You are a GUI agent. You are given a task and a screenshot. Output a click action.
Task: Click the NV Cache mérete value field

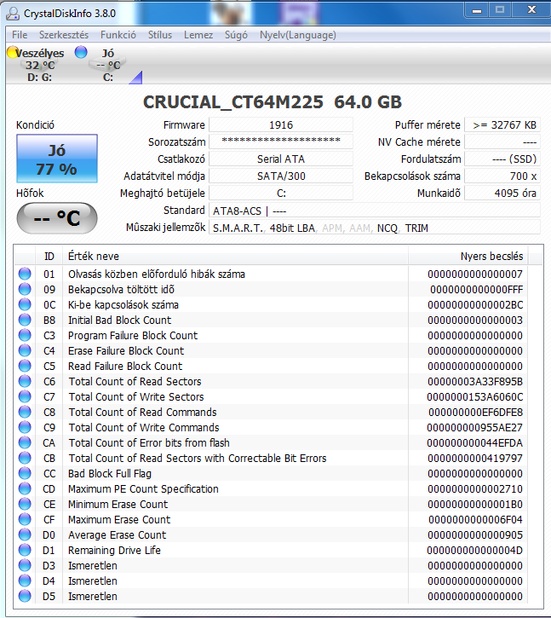(x=502, y=142)
